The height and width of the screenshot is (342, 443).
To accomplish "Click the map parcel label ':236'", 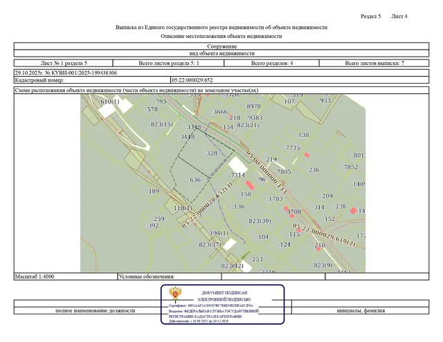I will [x=313, y=170].
